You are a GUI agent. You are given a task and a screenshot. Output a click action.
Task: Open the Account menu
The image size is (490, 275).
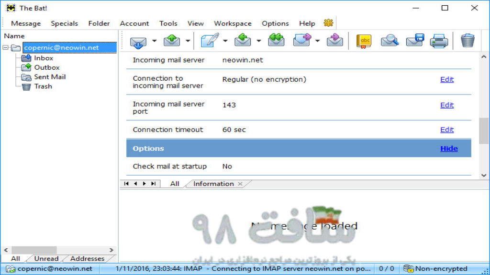point(134,23)
